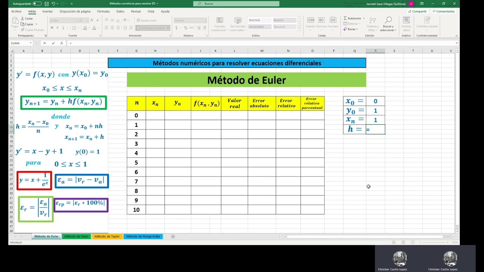
Task: Open the Fórmulas ribbon tab
Action: coord(103,11)
